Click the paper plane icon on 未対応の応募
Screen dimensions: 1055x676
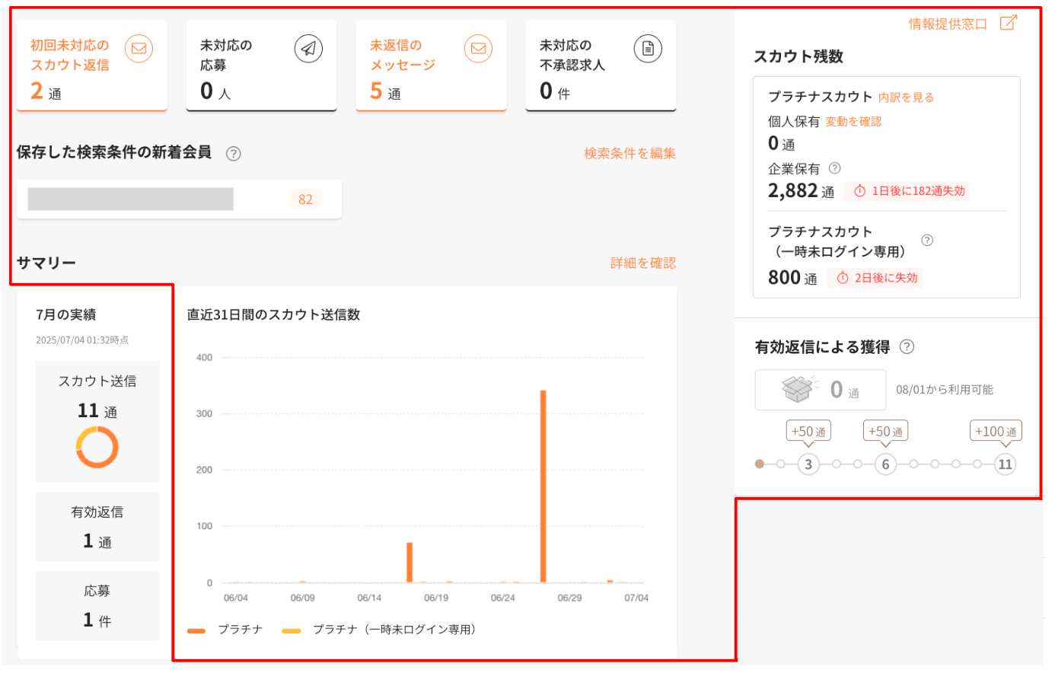tap(308, 49)
